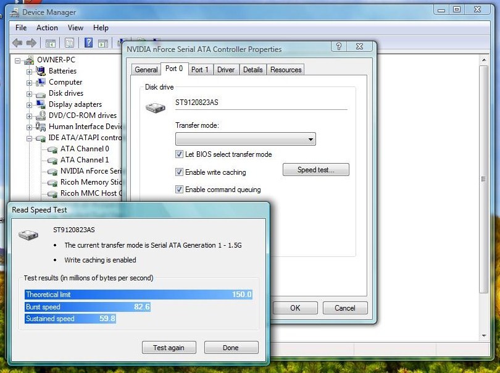This screenshot has width=500, height=373.
Task: Open the Action menu
Action: pos(47,28)
